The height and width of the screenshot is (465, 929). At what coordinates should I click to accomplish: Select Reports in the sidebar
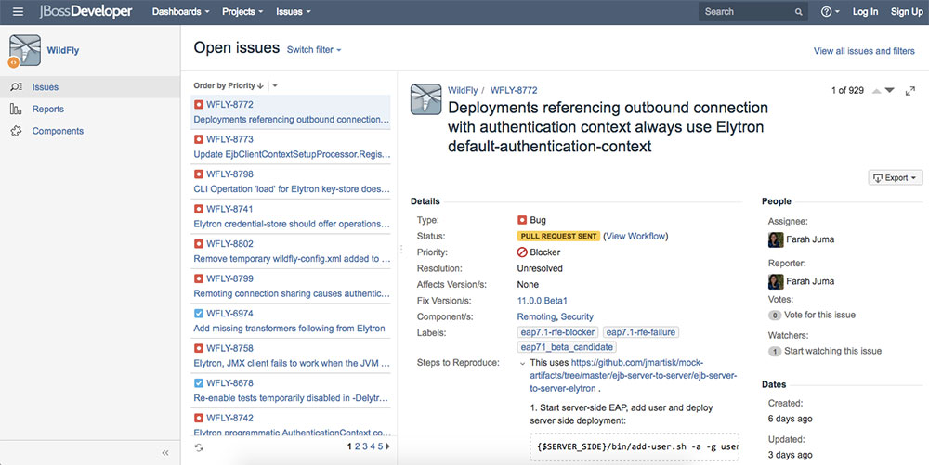[x=48, y=109]
